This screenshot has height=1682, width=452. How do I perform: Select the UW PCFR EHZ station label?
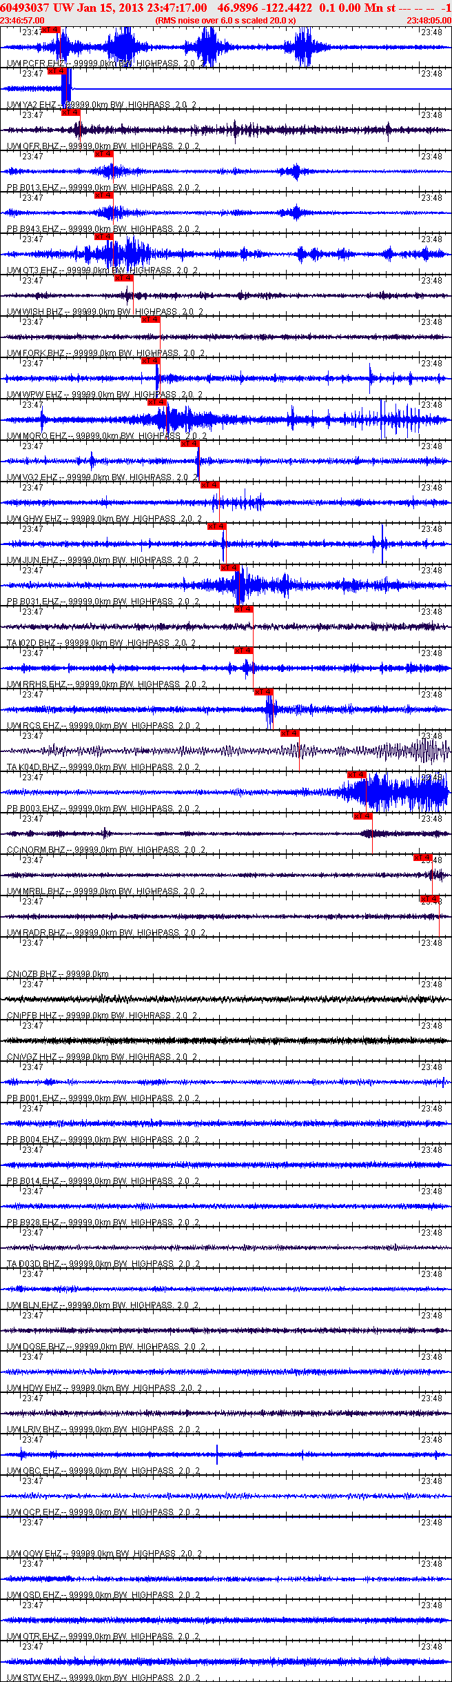click(34, 63)
